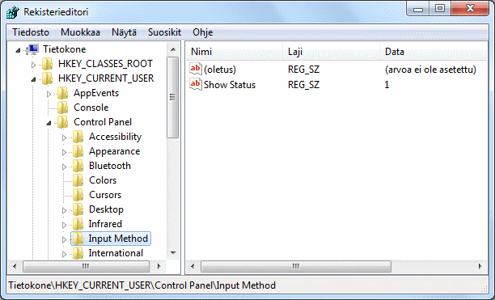The height and width of the screenshot is (300, 495).
Task: Open the Ohje menu
Action: pyautogui.click(x=203, y=32)
